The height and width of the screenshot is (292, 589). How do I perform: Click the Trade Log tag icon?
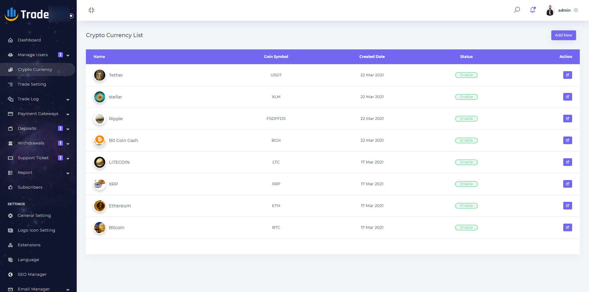pos(10,99)
